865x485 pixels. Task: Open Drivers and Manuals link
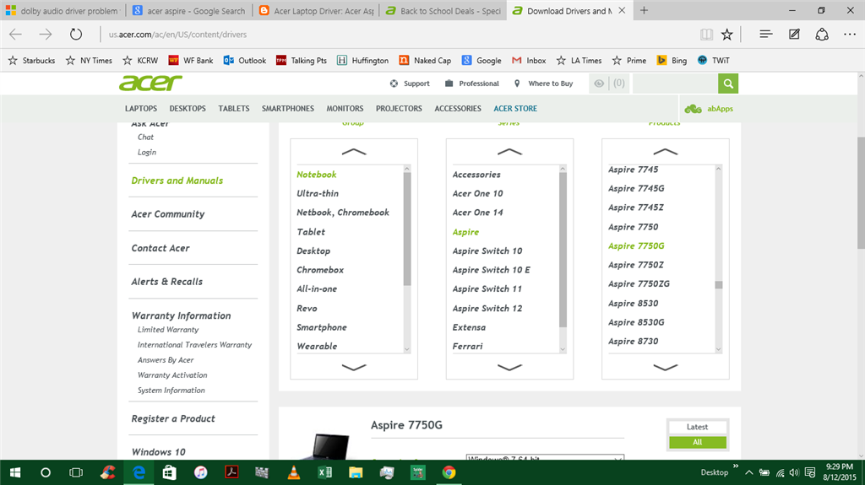(177, 181)
